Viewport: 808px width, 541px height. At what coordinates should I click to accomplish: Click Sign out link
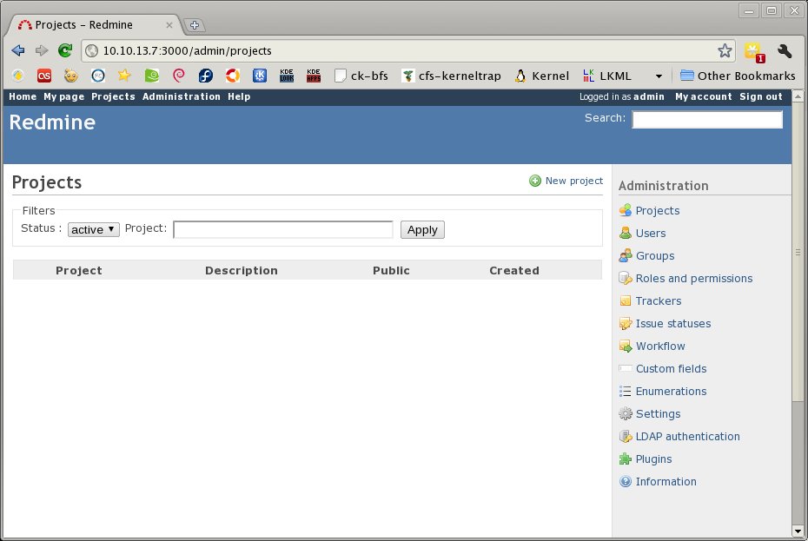tap(761, 97)
